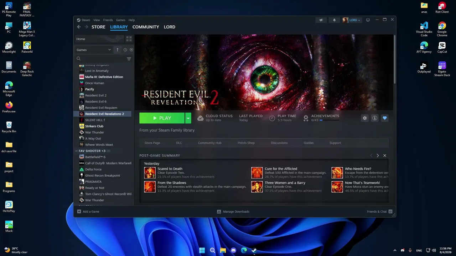Image resolution: width=456 pixels, height=256 pixels.
Task: Open the Visual Studio Code desktop shortcut
Action: point(424,29)
